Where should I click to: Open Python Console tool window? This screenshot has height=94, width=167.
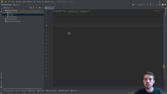pyautogui.click(x=64, y=91)
